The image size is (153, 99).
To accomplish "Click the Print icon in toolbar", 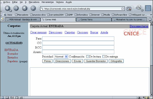I will click(138, 8).
